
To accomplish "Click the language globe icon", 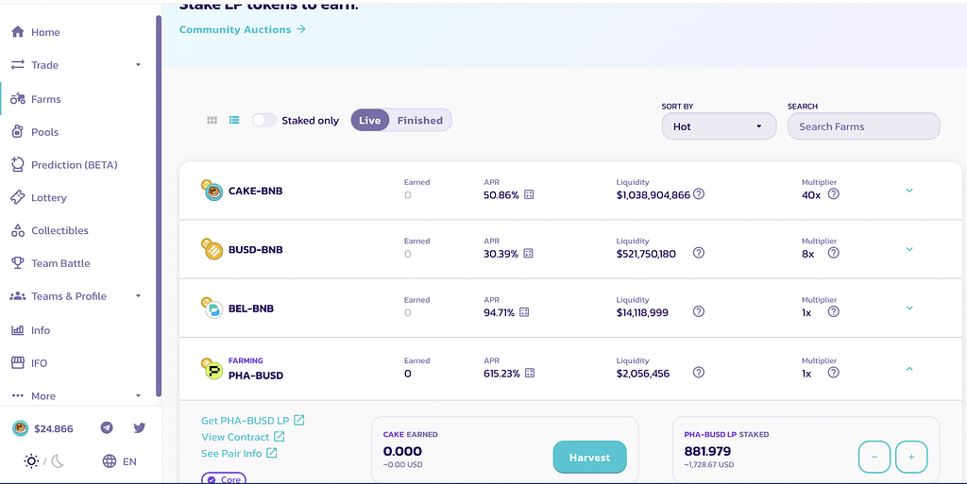I will tap(110, 461).
